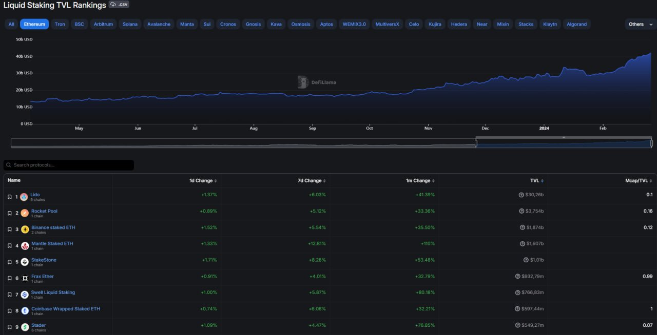Filter by Klaytn chain
The width and height of the screenshot is (657, 335).
(x=550, y=24)
